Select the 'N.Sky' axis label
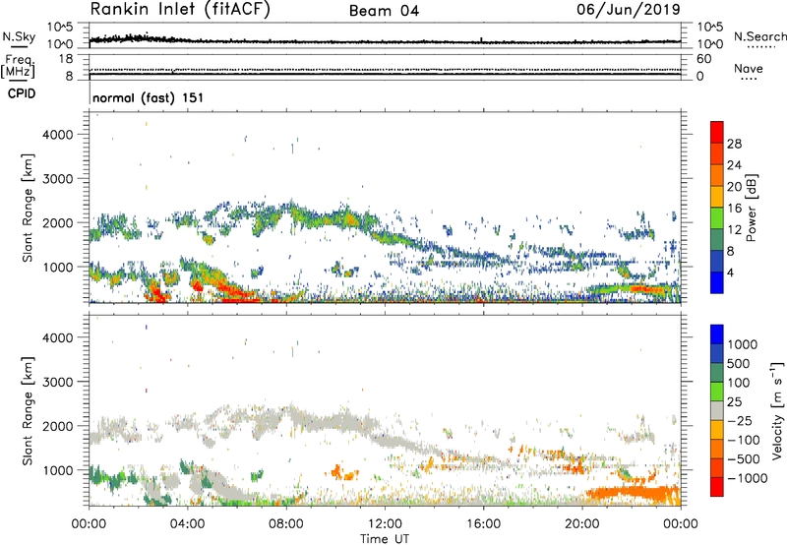 (19, 37)
